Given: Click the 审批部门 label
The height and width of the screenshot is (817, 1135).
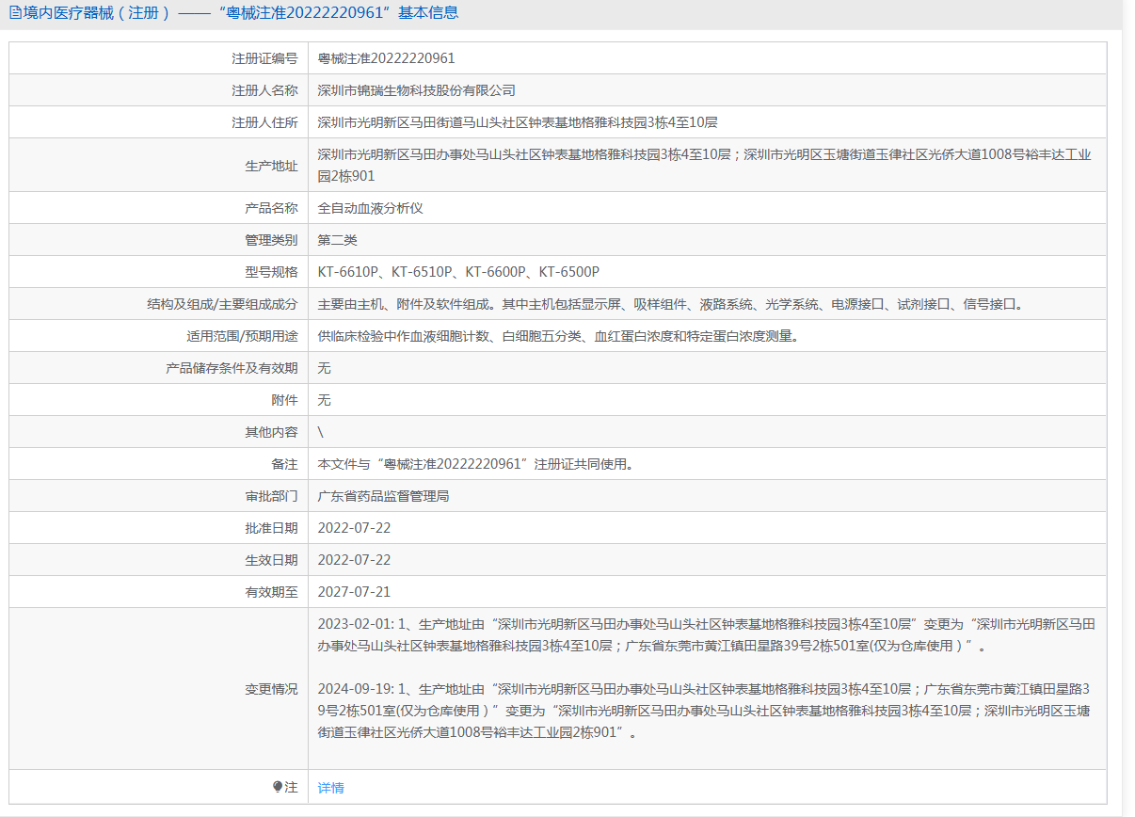Looking at the screenshot, I should point(272,496).
